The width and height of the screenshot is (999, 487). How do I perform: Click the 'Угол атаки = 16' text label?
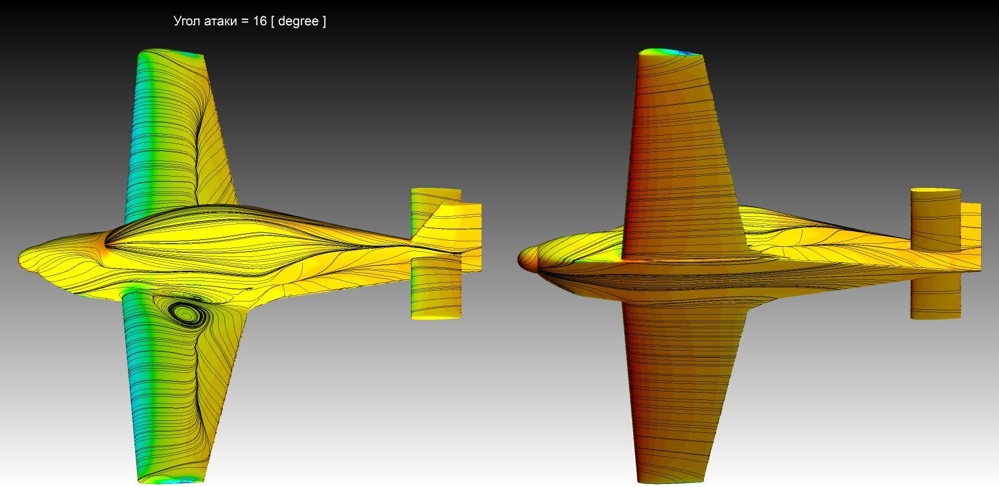click(x=249, y=21)
